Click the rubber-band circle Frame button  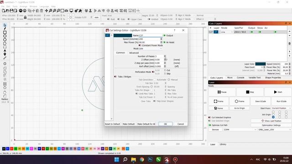pyautogui.click(x=240, y=101)
